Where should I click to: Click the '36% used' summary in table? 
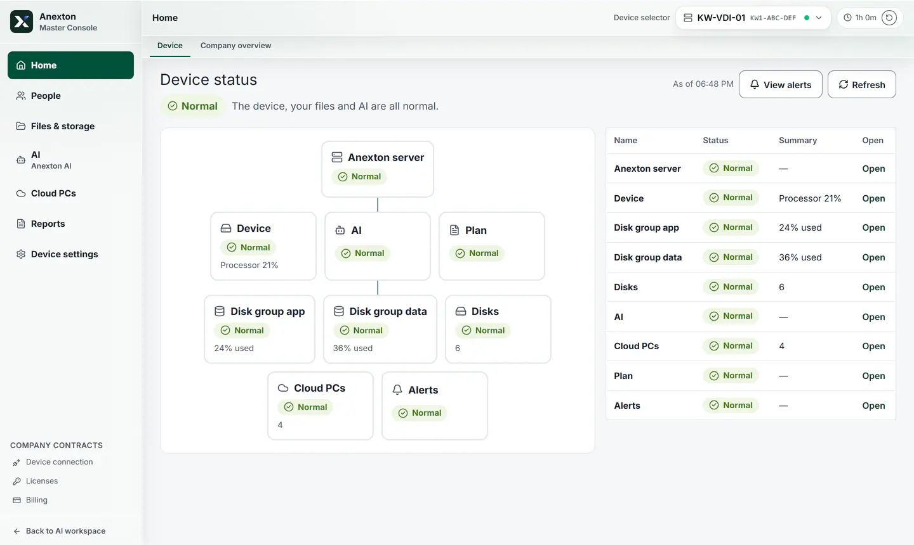pyautogui.click(x=800, y=257)
